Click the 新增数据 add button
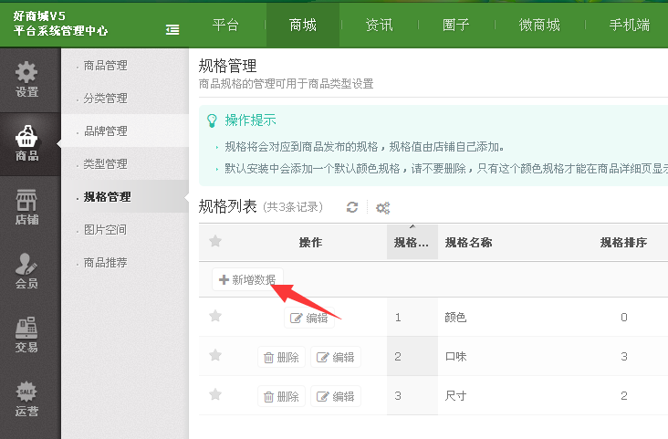668x439 pixels. pos(247,279)
